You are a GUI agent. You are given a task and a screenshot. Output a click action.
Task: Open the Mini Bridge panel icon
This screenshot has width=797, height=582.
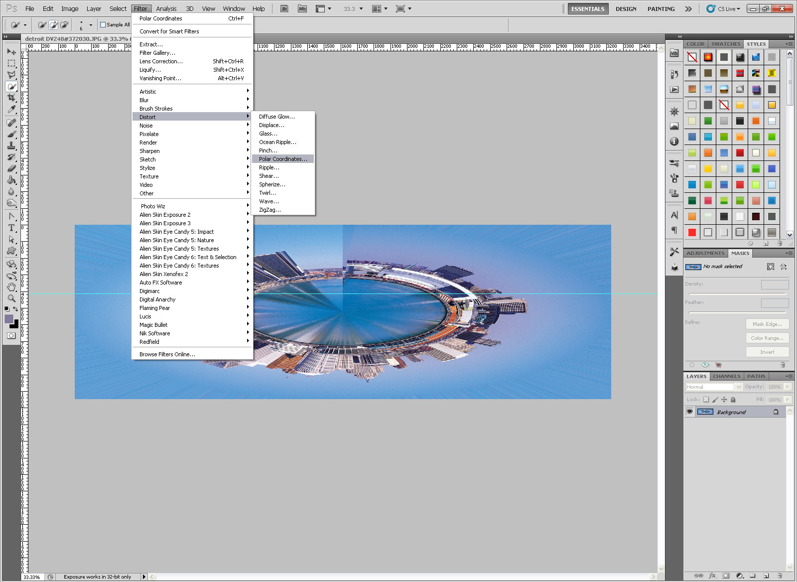(674, 53)
